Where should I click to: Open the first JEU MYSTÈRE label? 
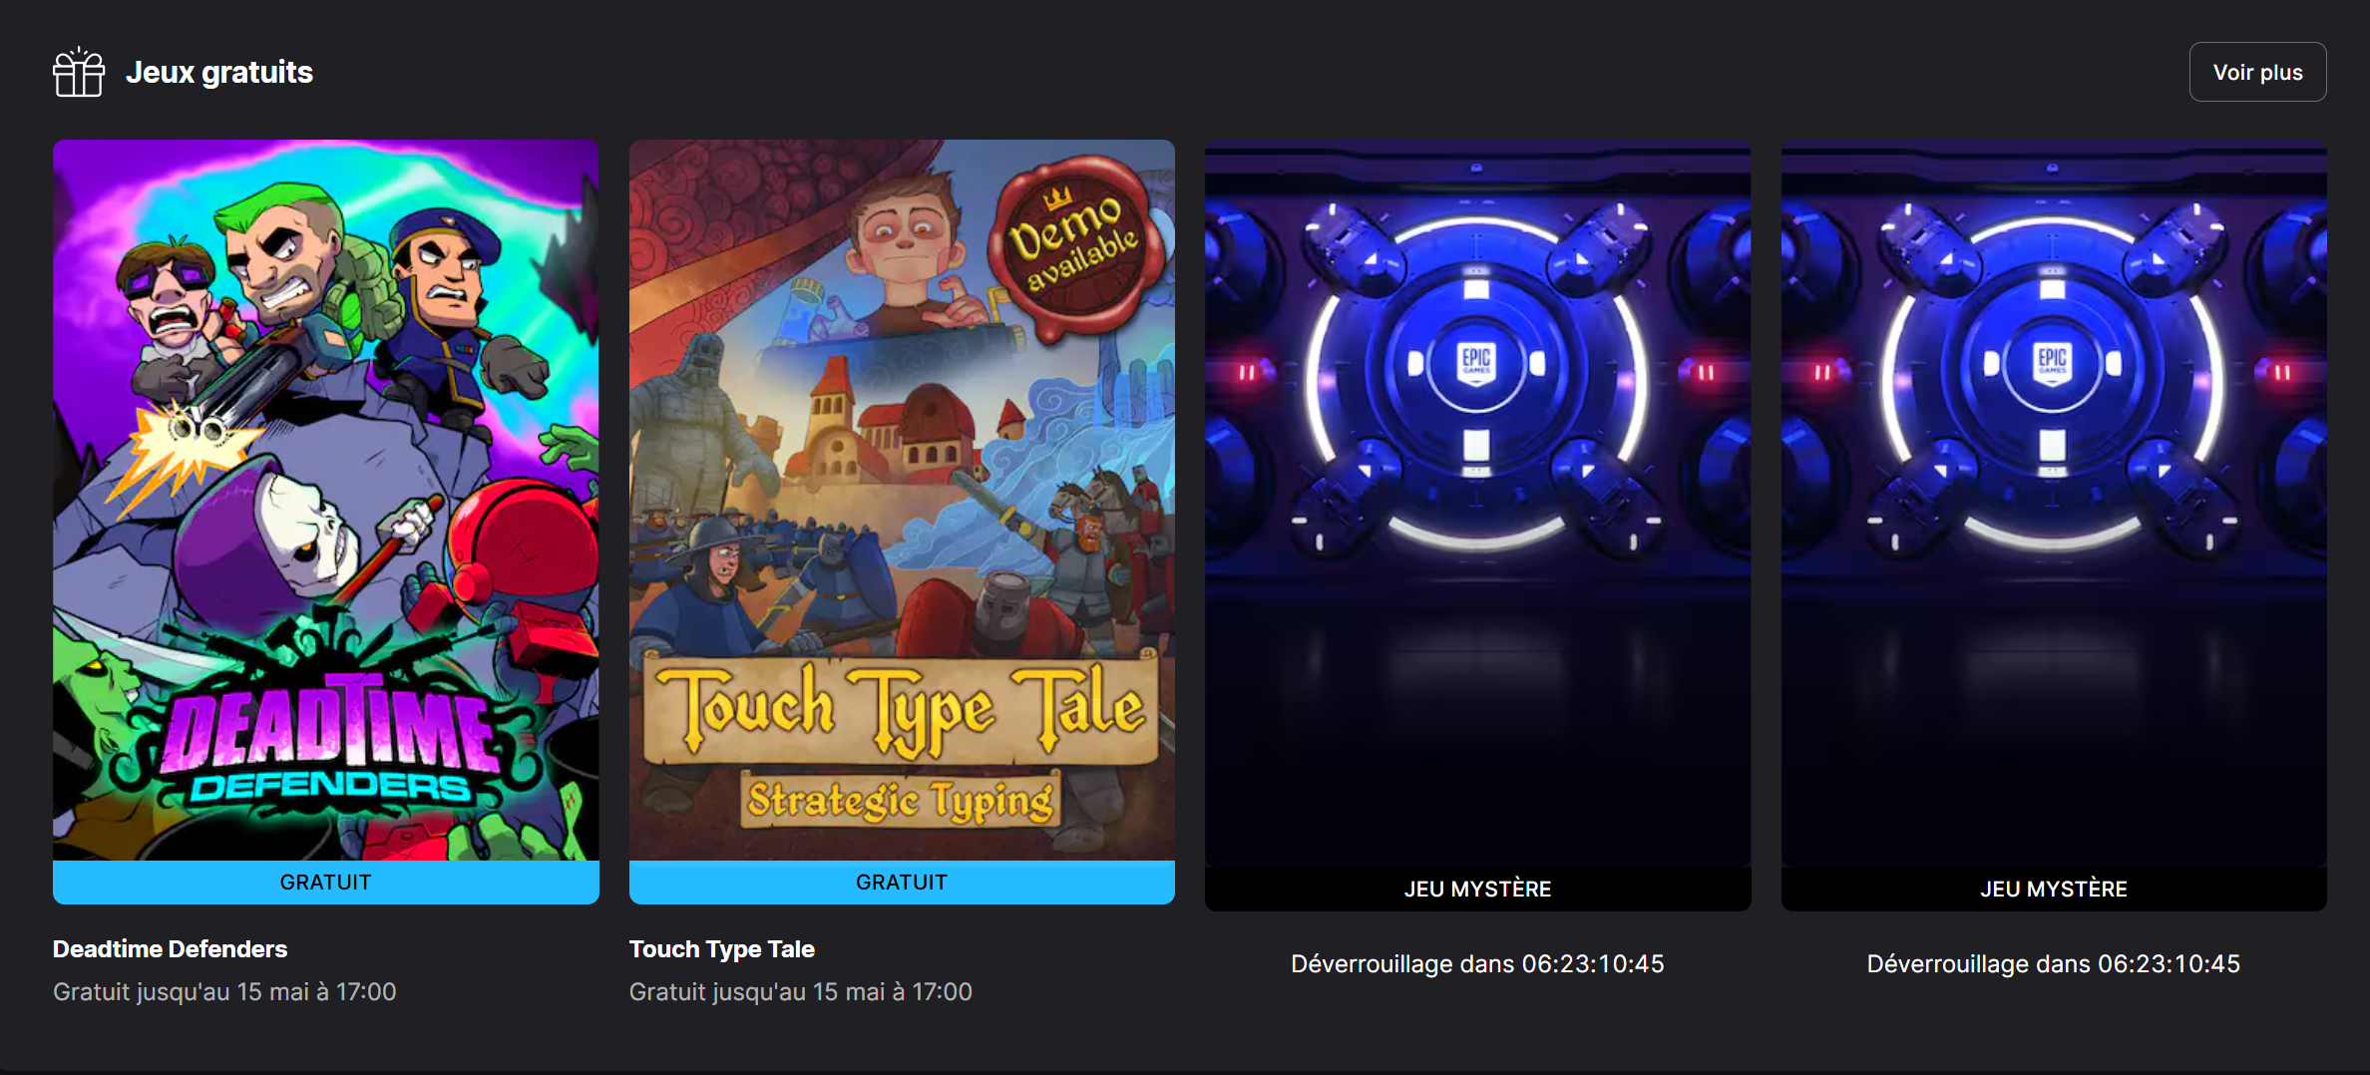[1477, 889]
